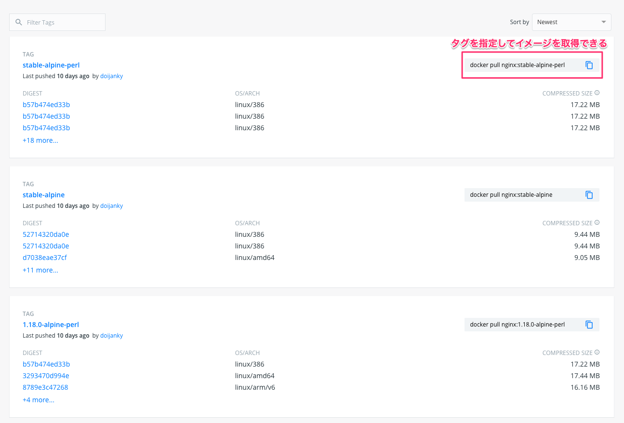Click info icon in stable-alpine Compressed Size header
Image resolution: width=624 pixels, height=423 pixels.
(597, 223)
